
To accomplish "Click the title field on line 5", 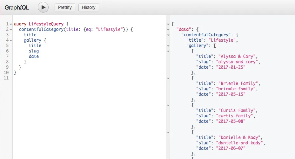I will 35,45.
